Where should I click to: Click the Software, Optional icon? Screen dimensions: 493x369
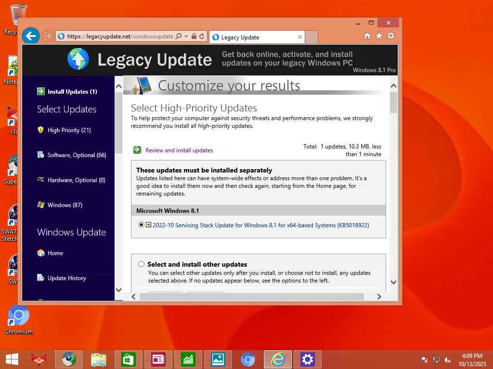40,155
